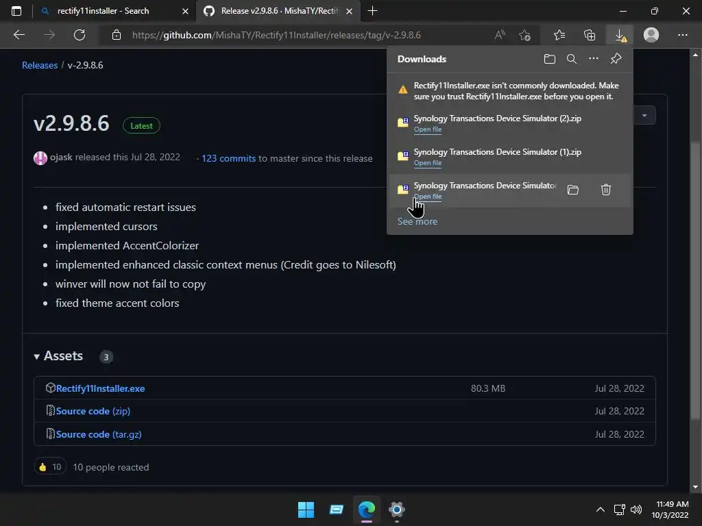
Task: Click page vertical scrollbar thumb
Action: click(695, 280)
